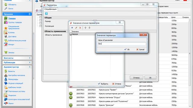The height and width of the screenshot is (108, 193).
Task: Open the Заказы link in sidebar
Action: pyautogui.click(x=11, y=52)
